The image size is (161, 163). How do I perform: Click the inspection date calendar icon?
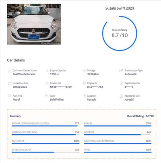(x=10, y=83)
